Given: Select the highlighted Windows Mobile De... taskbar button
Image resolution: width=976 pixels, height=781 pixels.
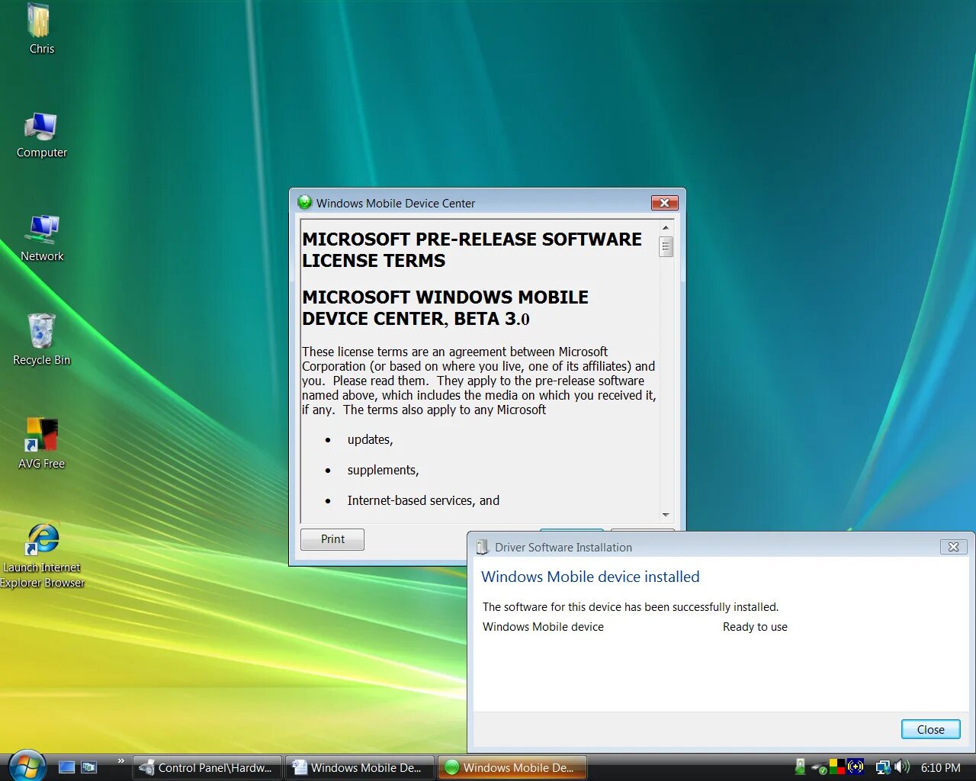Looking at the screenshot, I should [512, 767].
